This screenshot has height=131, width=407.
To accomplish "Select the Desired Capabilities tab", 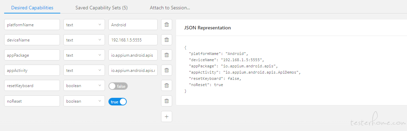I will [32, 8].
